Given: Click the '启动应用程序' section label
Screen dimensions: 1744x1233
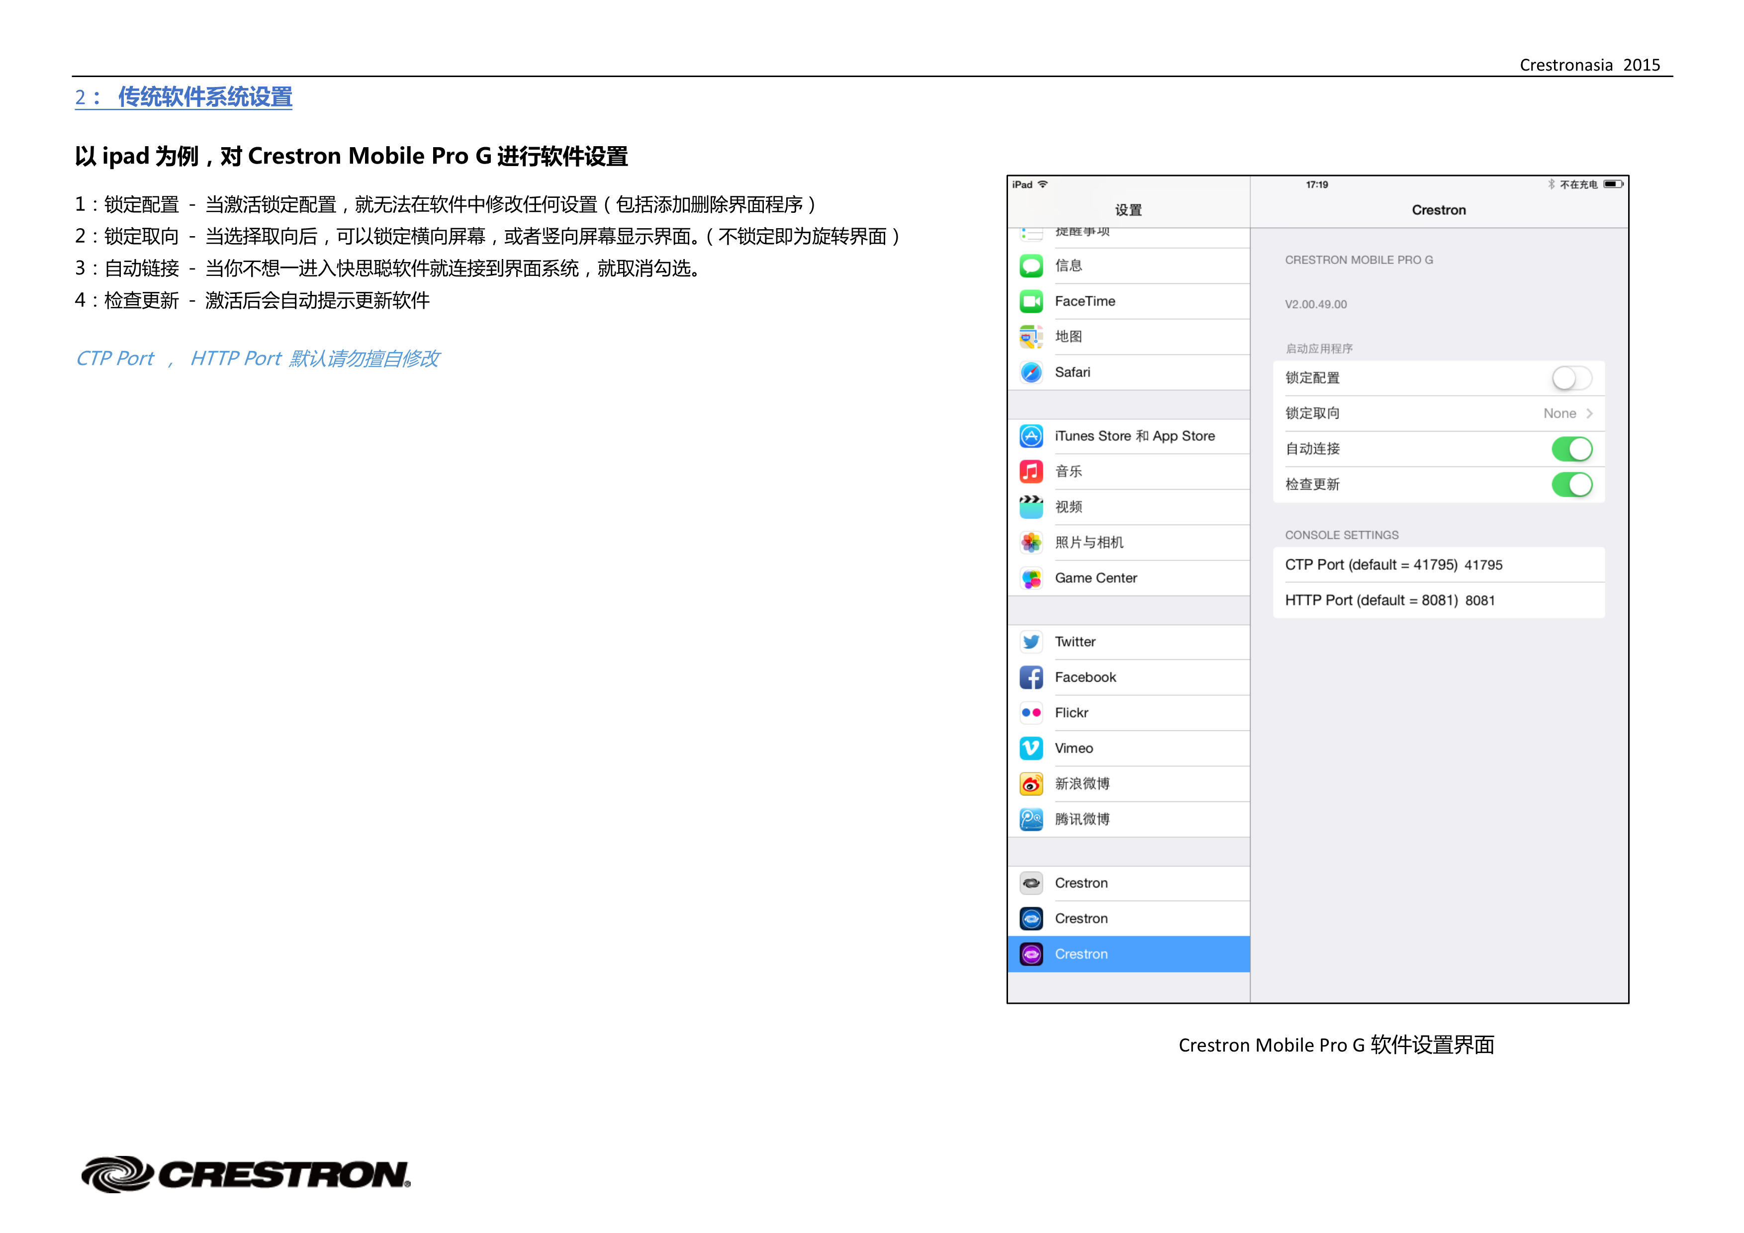Looking at the screenshot, I should (x=1319, y=349).
